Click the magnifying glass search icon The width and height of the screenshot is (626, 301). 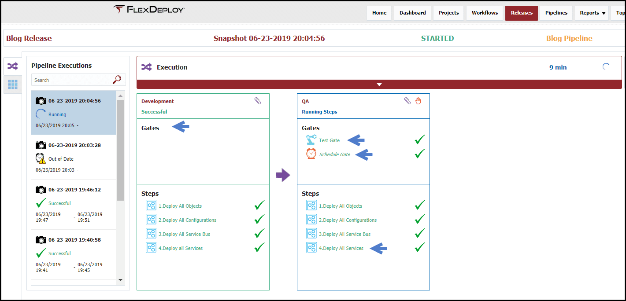(117, 80)
